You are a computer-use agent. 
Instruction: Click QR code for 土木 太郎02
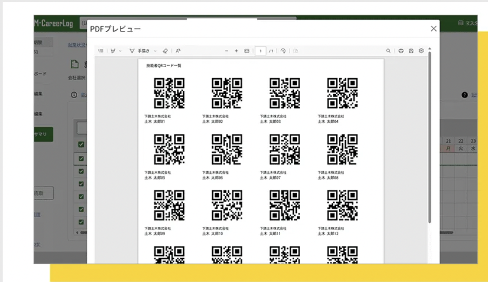227,93
